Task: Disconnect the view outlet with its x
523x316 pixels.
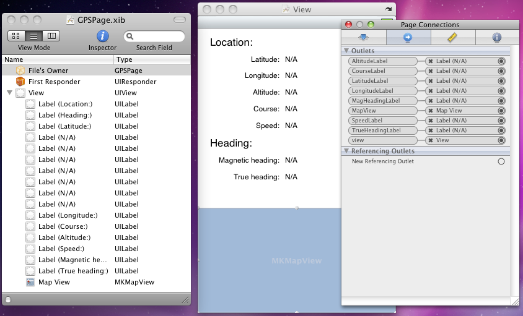Action: 431,140
